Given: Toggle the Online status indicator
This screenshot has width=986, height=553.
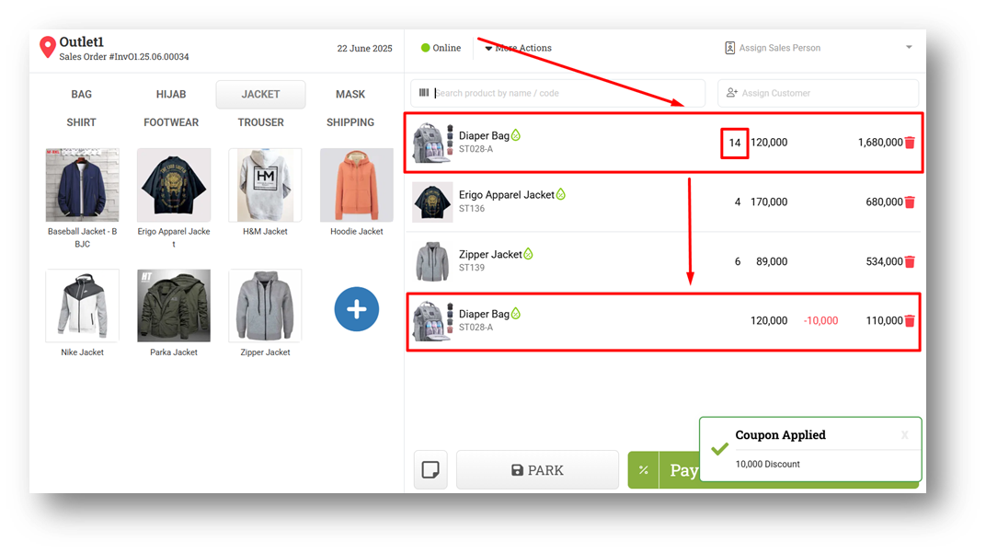Looking at the screenshot, I should [441, 48].
